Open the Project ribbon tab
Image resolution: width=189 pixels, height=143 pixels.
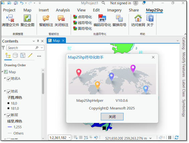(9, 10)
